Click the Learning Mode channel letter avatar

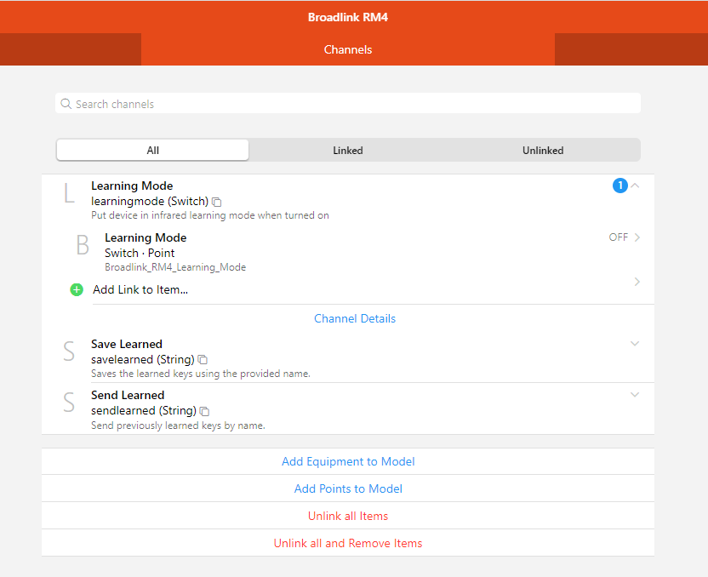69,193
